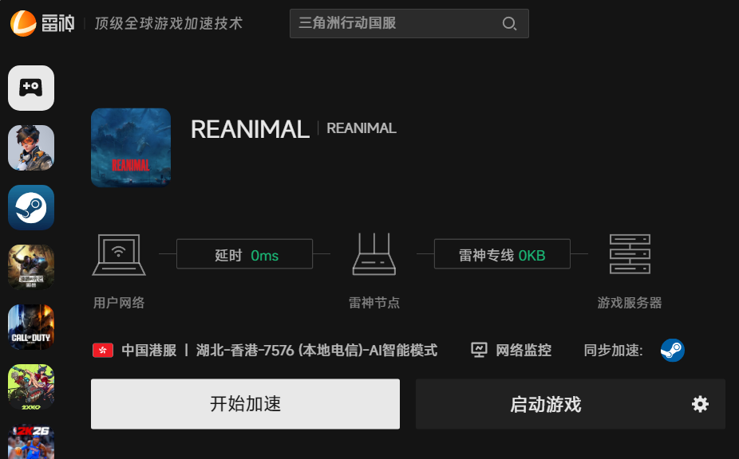Open launch game settings gear
The height and width of the screenshot is (459, 739).
click(x=700, y=404)
